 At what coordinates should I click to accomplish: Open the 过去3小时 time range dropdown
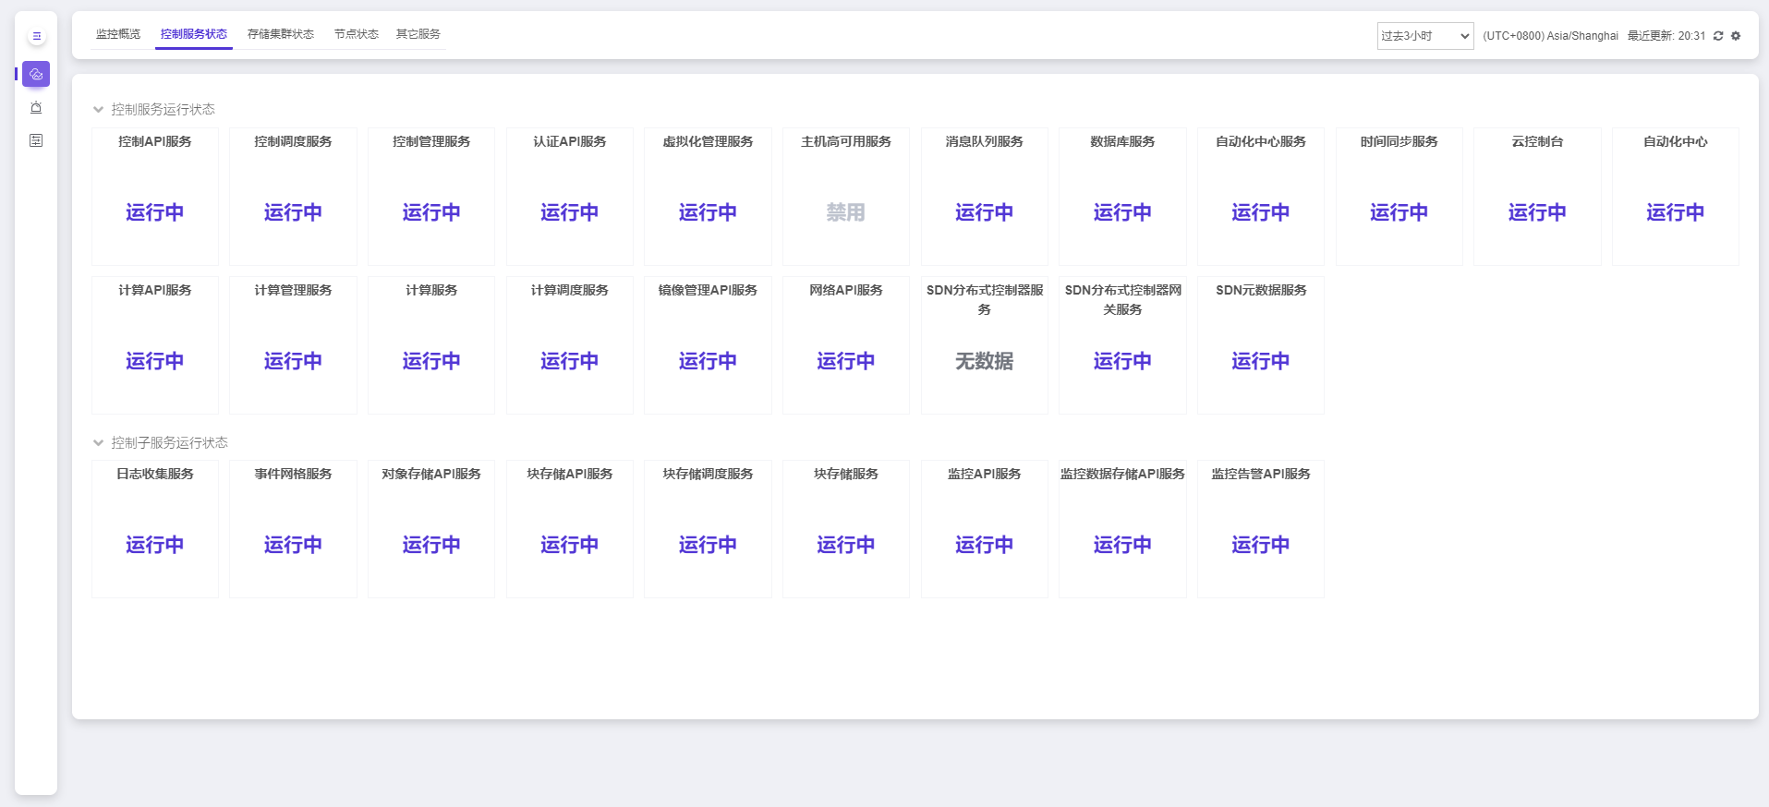pyautogui.click(x=1424, y=36)
